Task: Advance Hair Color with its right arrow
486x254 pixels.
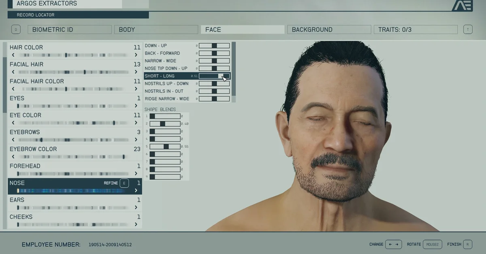Action: [x=136, y=55]
